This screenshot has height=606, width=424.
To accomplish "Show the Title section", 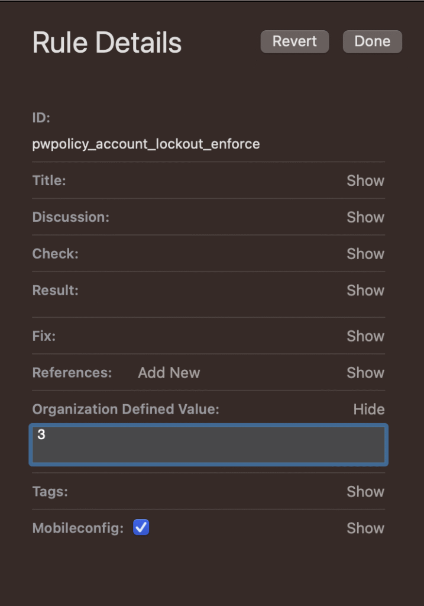I will (x=365, y=180).
